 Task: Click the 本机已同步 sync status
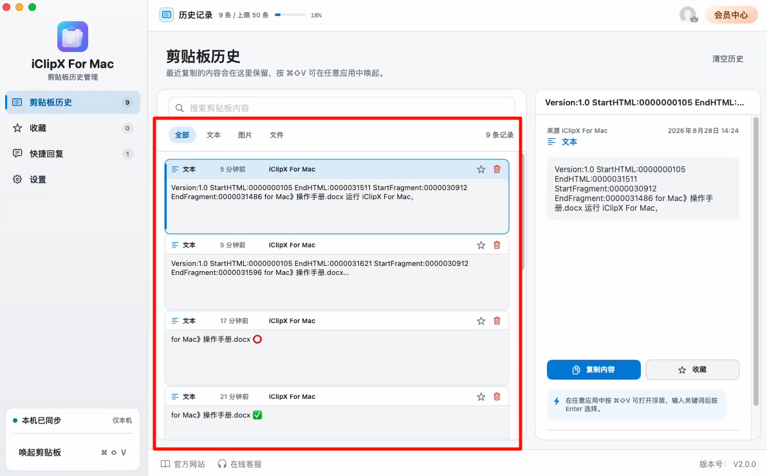pos(37,420)
